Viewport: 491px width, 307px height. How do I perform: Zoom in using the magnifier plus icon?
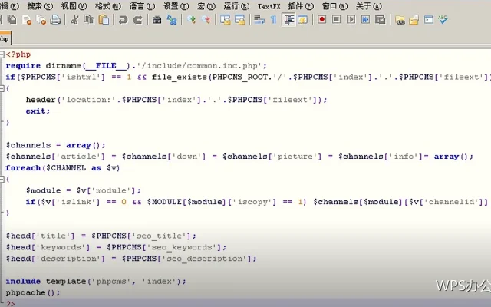(x=191, y=20)
